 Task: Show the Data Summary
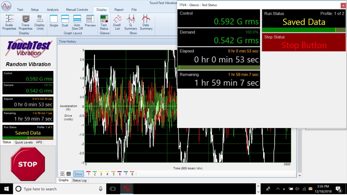point(146,22)
